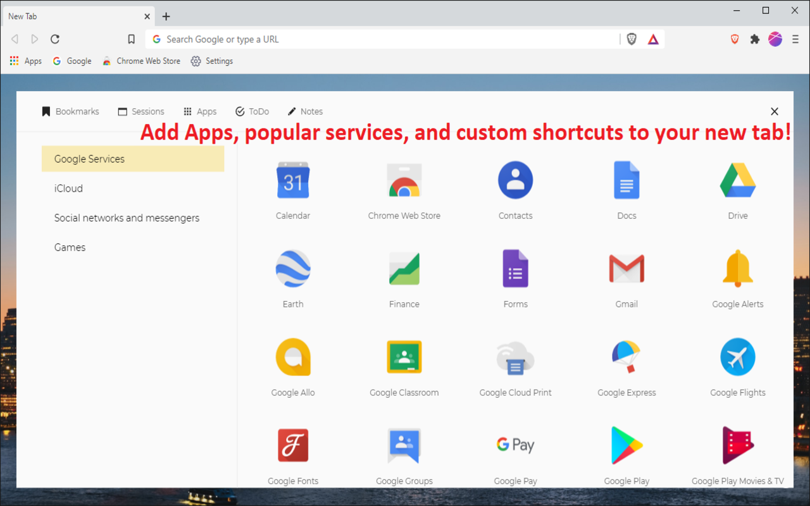Open the Google Classroom icon
The width and height of the screenshot is (810, 506).
[x=404, y=357]
